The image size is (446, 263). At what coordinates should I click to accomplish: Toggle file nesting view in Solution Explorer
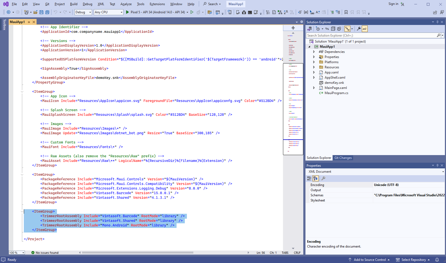[x=347, y=29]
